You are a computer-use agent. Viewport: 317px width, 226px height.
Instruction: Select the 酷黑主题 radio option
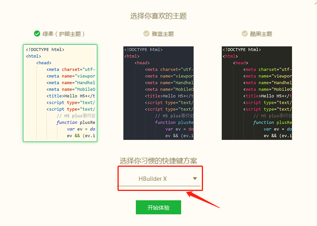point(245,34)
